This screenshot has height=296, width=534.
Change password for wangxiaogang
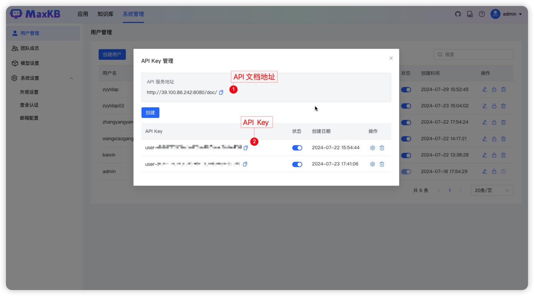coord(494,139)
